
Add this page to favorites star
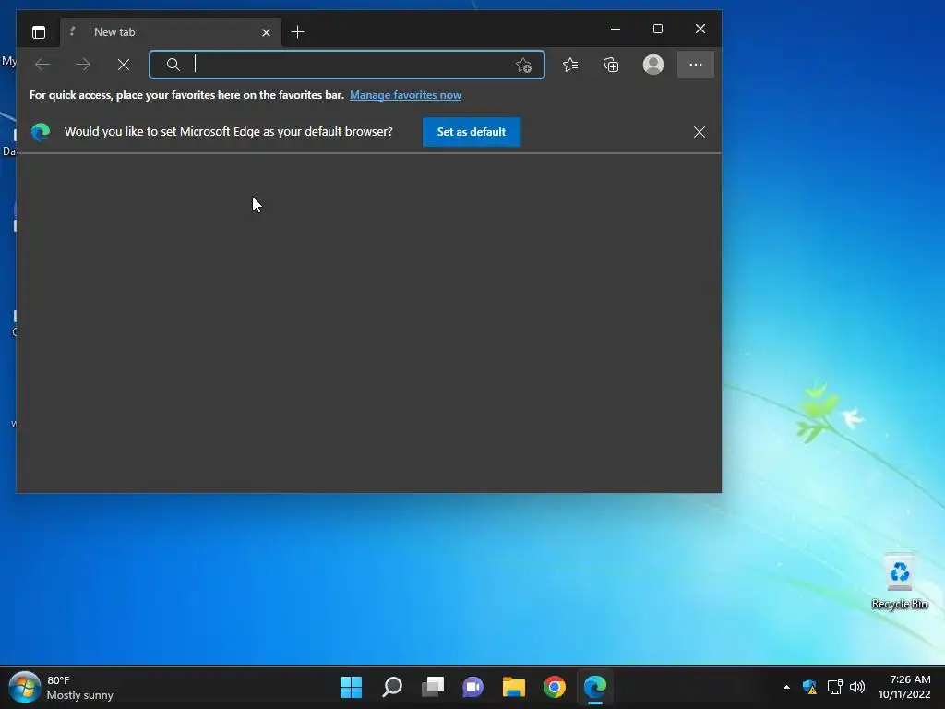point(523,65)
